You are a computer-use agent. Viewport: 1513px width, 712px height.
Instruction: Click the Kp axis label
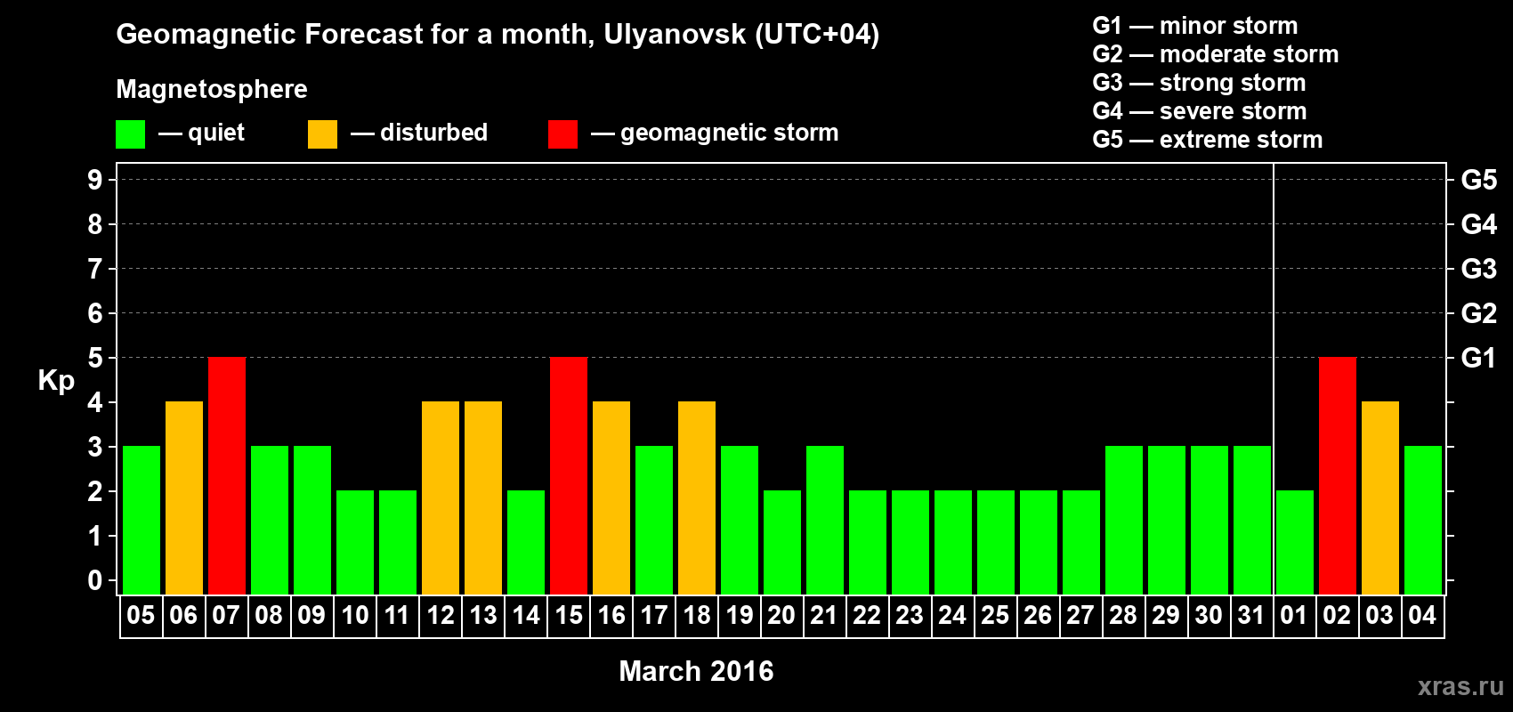(56, 381)
